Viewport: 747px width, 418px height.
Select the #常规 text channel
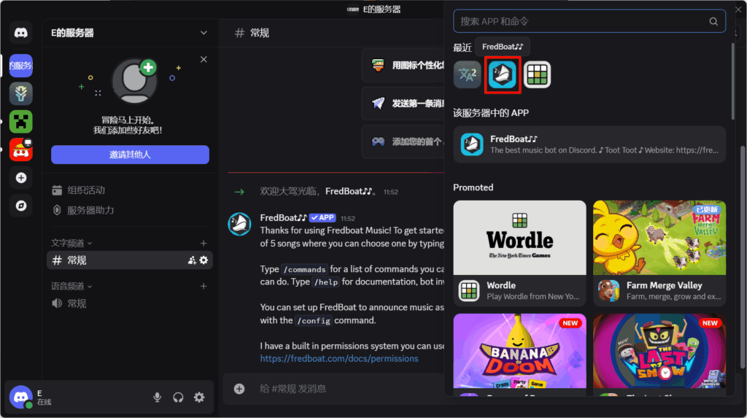130,260
